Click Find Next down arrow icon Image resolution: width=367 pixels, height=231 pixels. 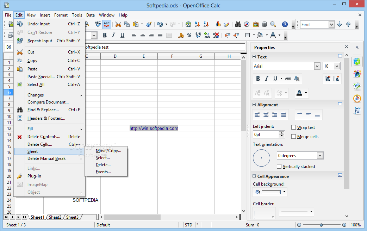[x=340, y=24]
